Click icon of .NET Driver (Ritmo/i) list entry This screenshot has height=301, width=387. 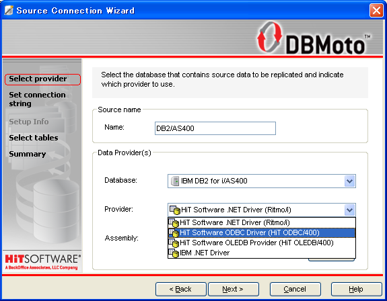pos(174,222)
